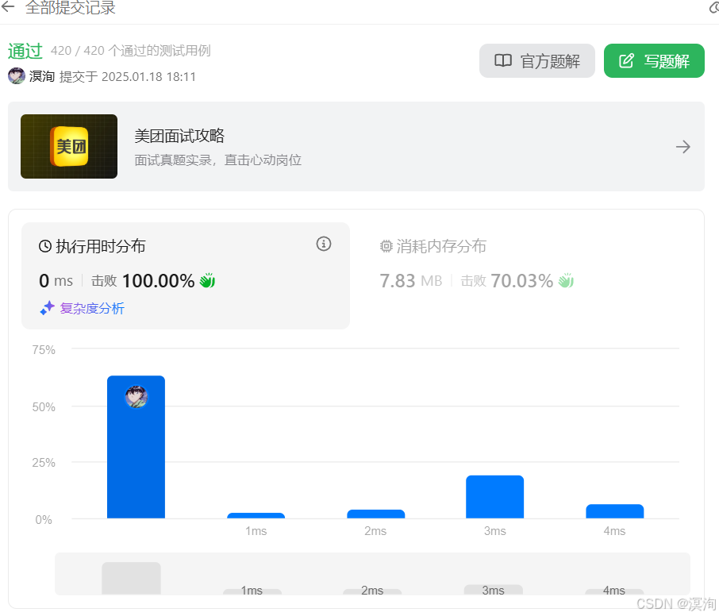Click the submission time 2025.01.18 18:11
Screen dimensions: 719x616
[148, 76]
